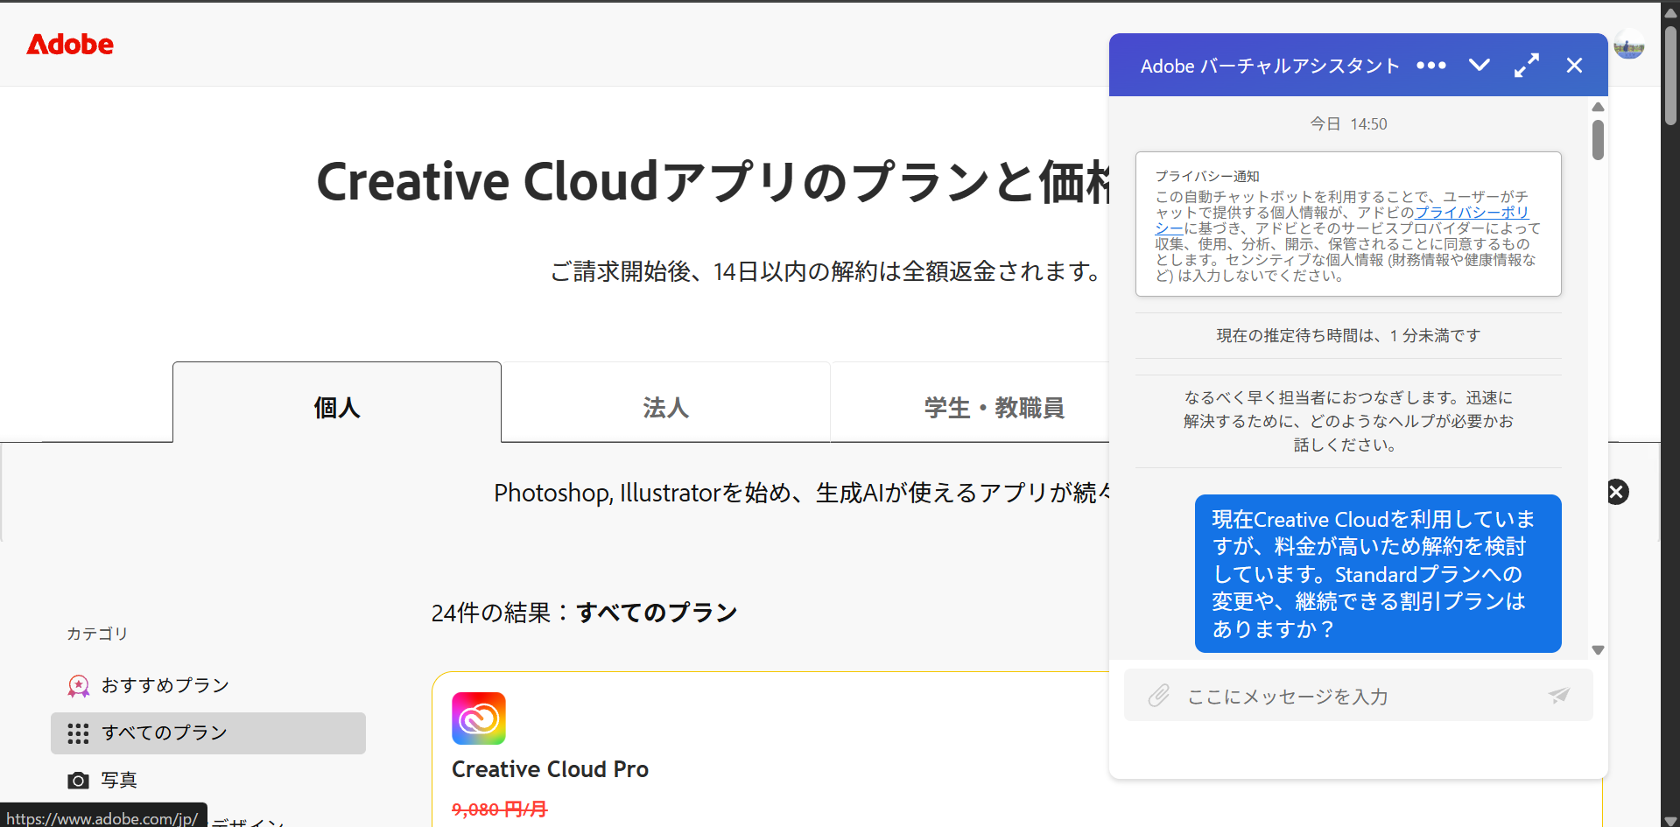Click the Photoshop, Illustrator promo banner text
Screen dimensions: 1680x827
(801, 493)
